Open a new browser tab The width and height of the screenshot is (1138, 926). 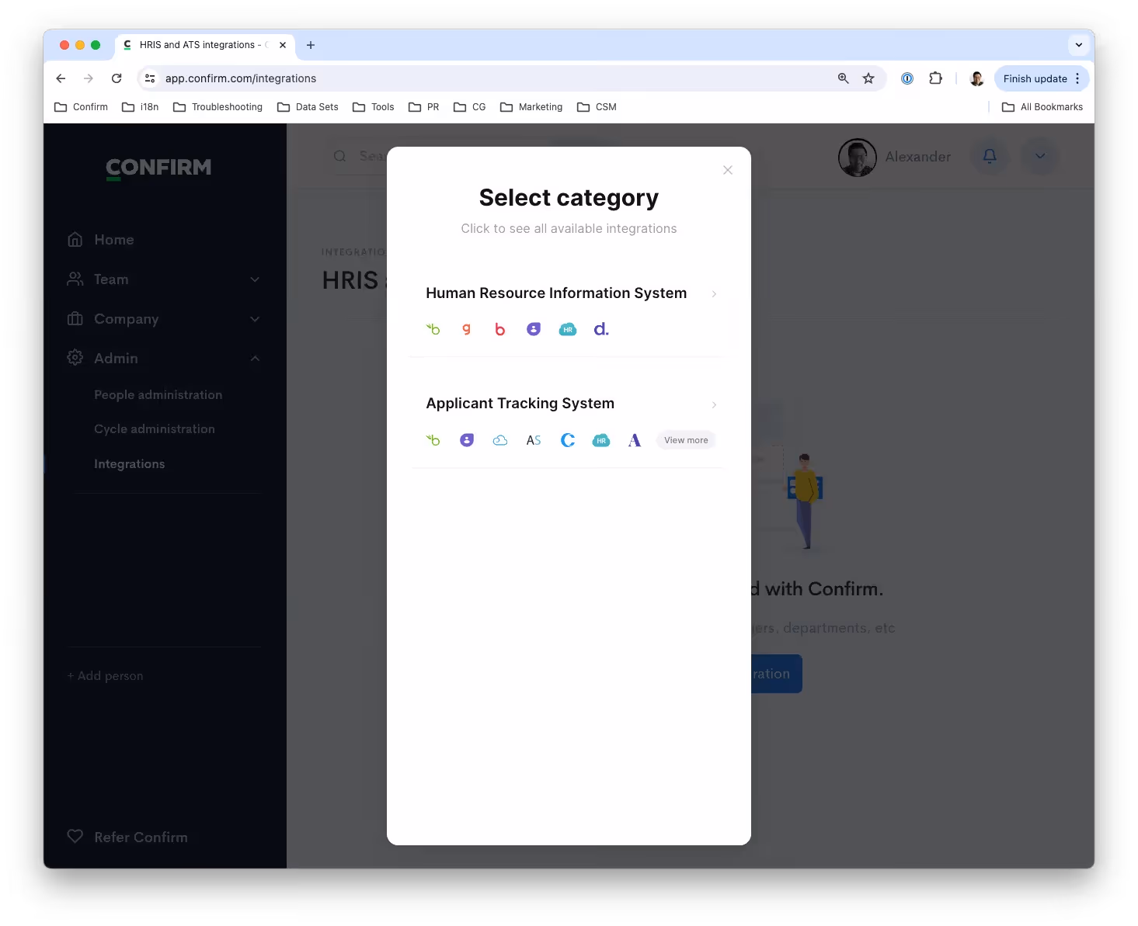pyautogui.click(x=311, y=45)
